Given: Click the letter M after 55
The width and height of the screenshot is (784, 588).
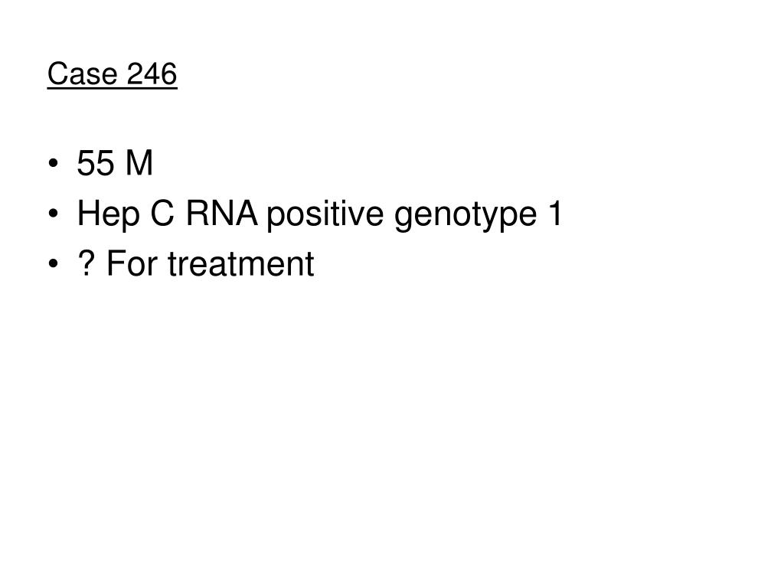Looking at the screenshot, I should (139, 163).
